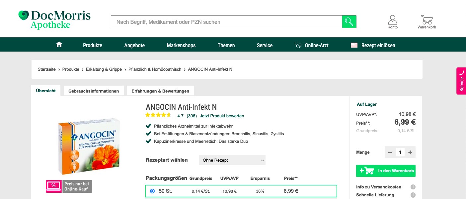466x199 pixels.
Task: Click the Rezept einlösen menu label
Action: [x=378, y=45]
